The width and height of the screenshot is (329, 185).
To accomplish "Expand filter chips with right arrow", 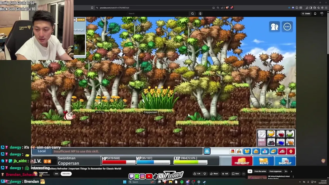I will click(291, 171).
